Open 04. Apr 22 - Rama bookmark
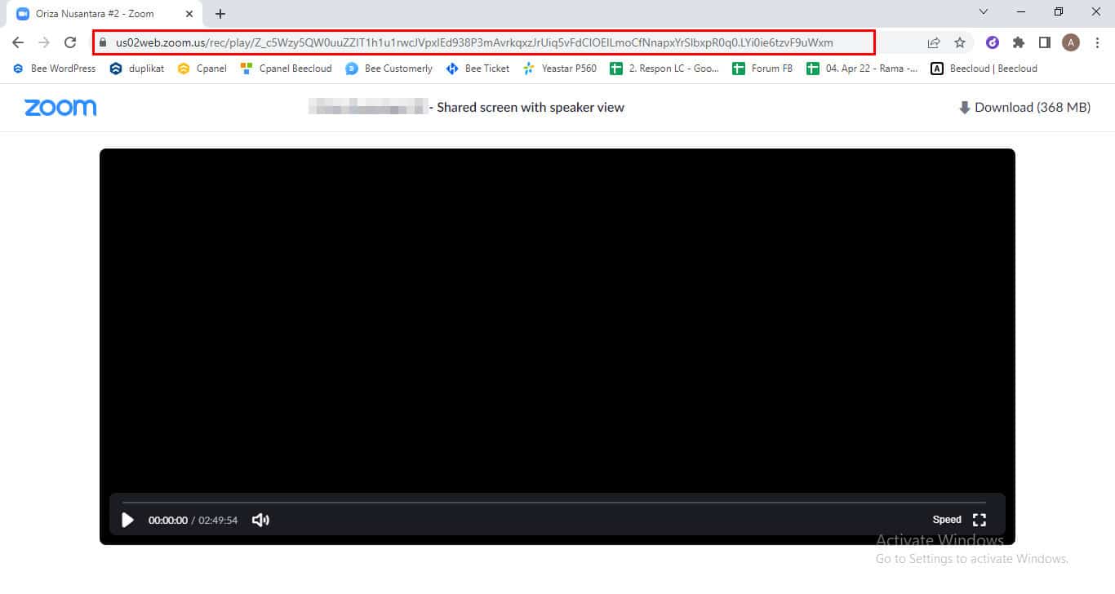Image resolution: width=1115 pixels, height=594 pixels. (x=862, y=69)
